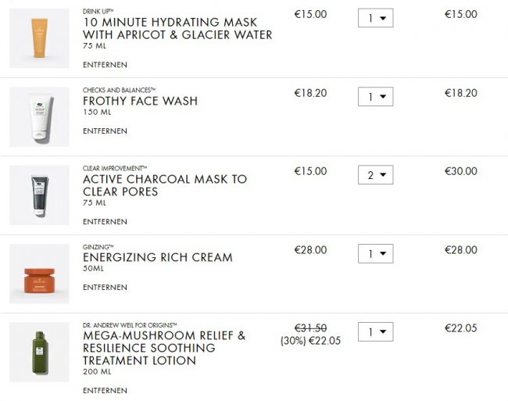The height and width of the screenshot is (401, 508).
Task: Remove the Active Charcoal Mask from cart
Action: point(105,222)
